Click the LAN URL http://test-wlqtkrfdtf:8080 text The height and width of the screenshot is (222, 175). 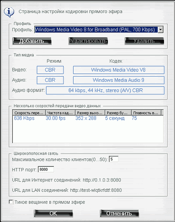[x=96, y=190]
